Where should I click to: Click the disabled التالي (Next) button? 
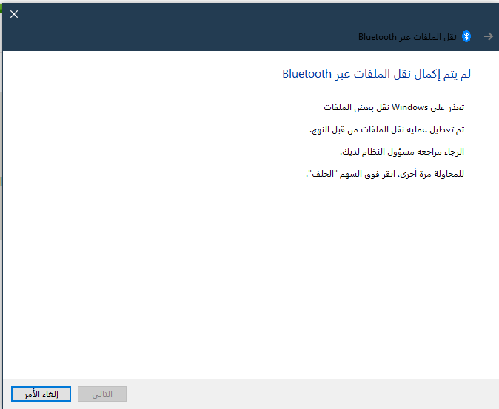point(102,394)
